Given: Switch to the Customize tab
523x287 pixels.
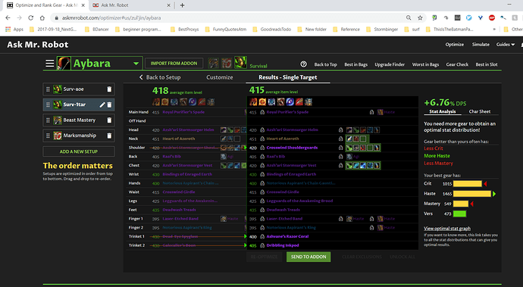Looking at the screenshot, I should tap(220, 77).
